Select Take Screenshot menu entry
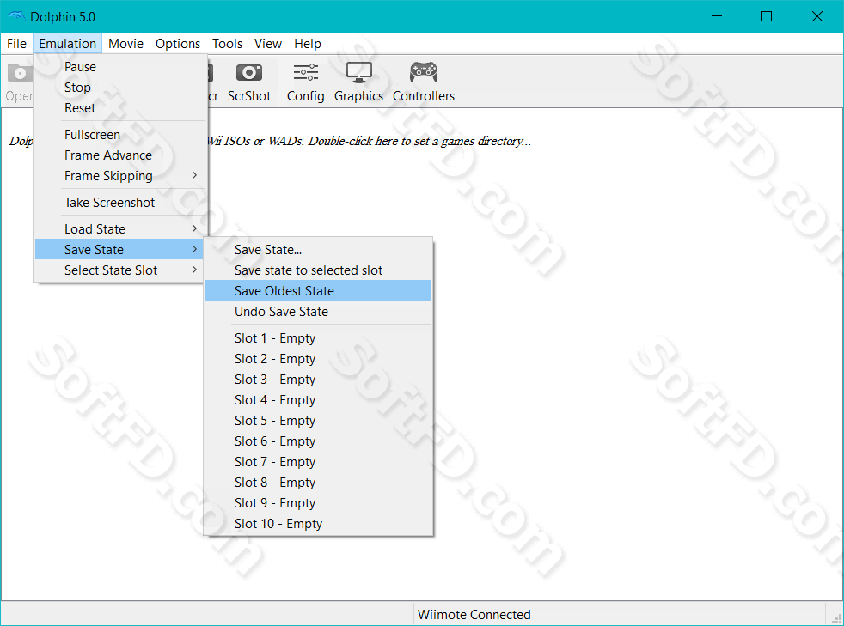The image size is (844, 626). [x=120, y=202]
